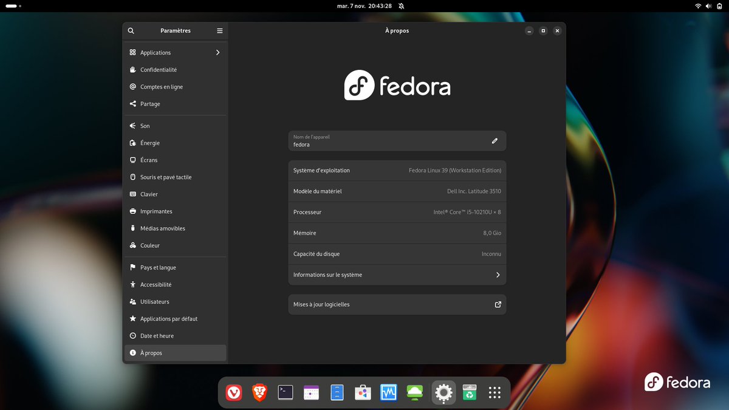Close the Paramètres window
Viewport: 729px width, 410px height.
[x=557, y=30]
